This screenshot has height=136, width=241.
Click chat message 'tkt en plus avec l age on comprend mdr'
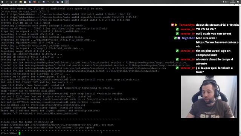click(213, 53)
